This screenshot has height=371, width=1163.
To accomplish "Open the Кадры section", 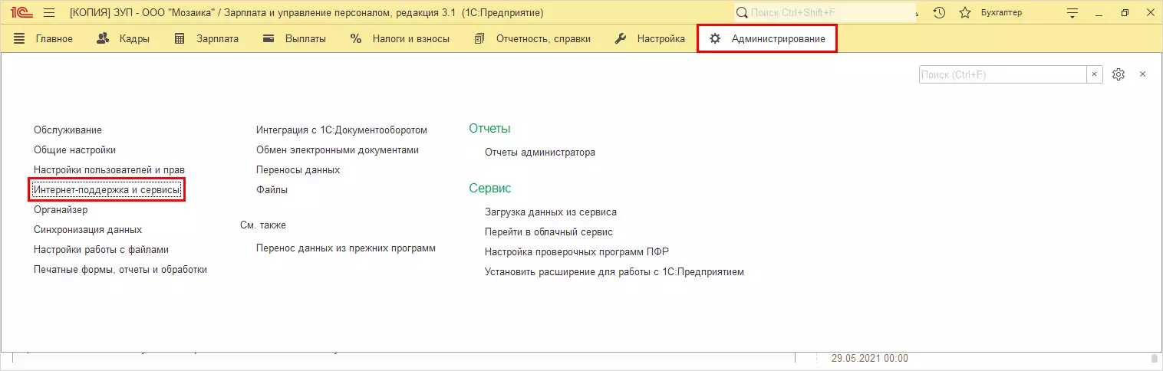I will (123, 38).
